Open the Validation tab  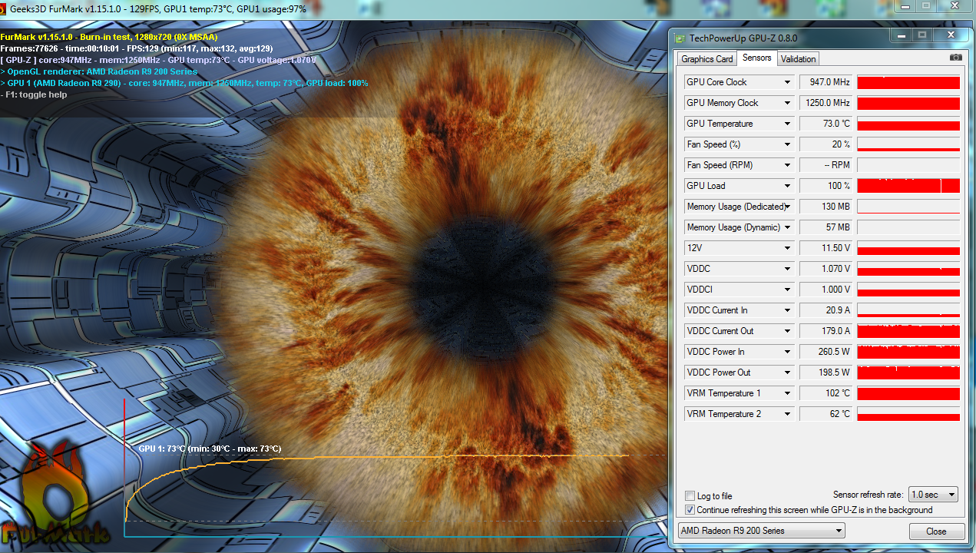(x=799, y=59)
